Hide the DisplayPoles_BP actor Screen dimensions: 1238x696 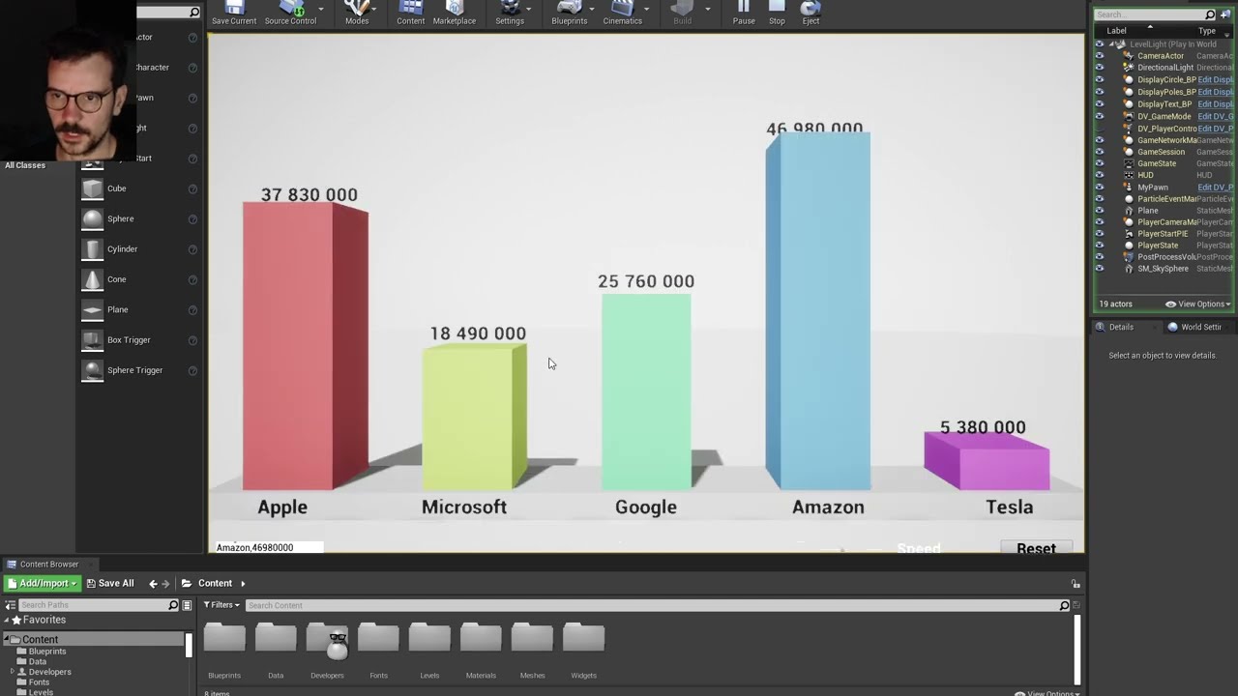pyautogui.click(x=1099, y=92)
